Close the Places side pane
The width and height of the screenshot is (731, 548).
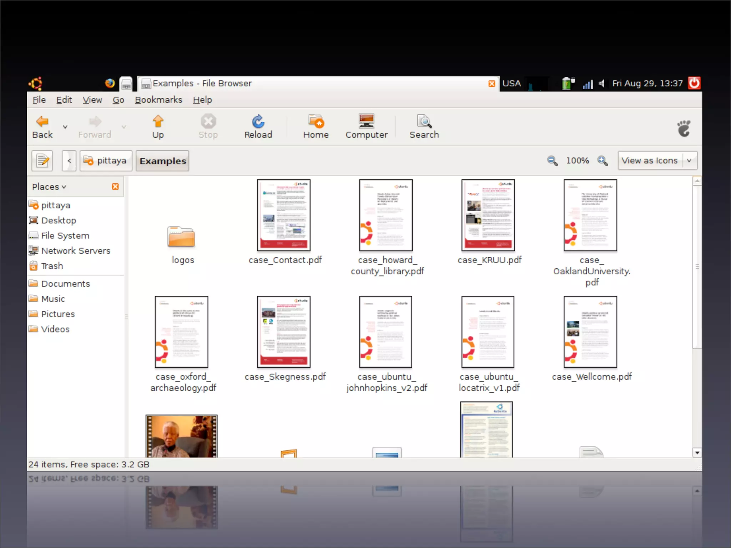point(115,187)
